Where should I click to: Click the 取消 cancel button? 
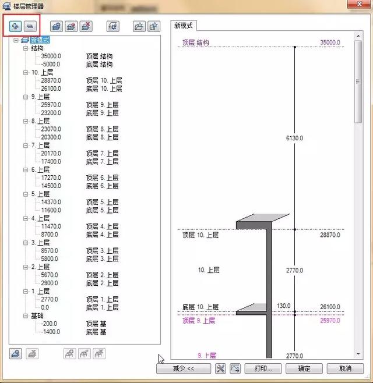[x=345, y=368]
